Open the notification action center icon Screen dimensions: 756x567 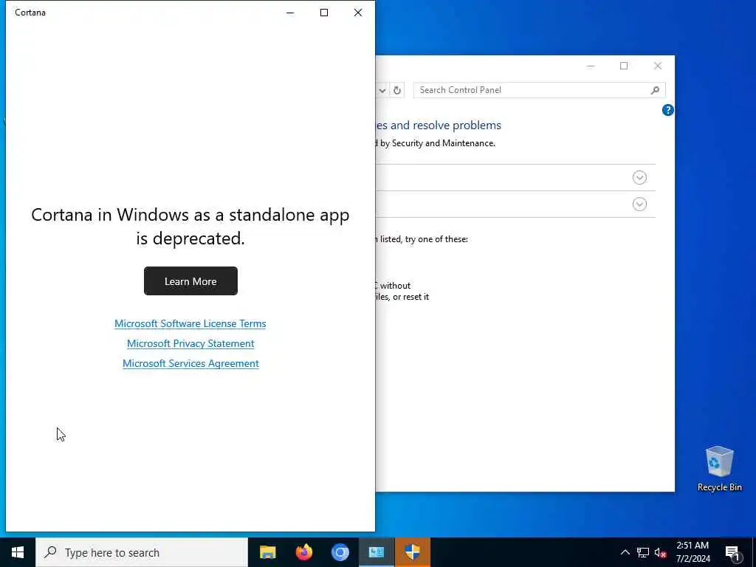click(x=732, y=553)
